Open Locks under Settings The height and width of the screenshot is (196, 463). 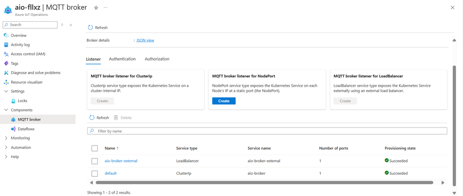[x=22, y=101]
